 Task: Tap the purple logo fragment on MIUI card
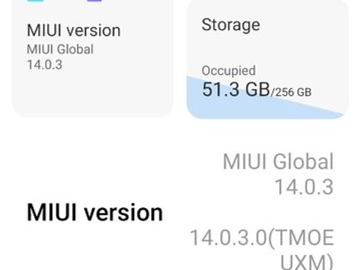click(94, 1)
